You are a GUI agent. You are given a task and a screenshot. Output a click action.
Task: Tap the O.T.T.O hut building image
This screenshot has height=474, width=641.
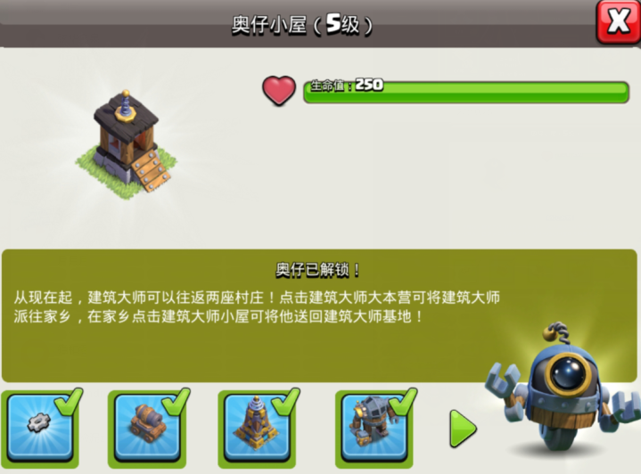coord(127,145)
